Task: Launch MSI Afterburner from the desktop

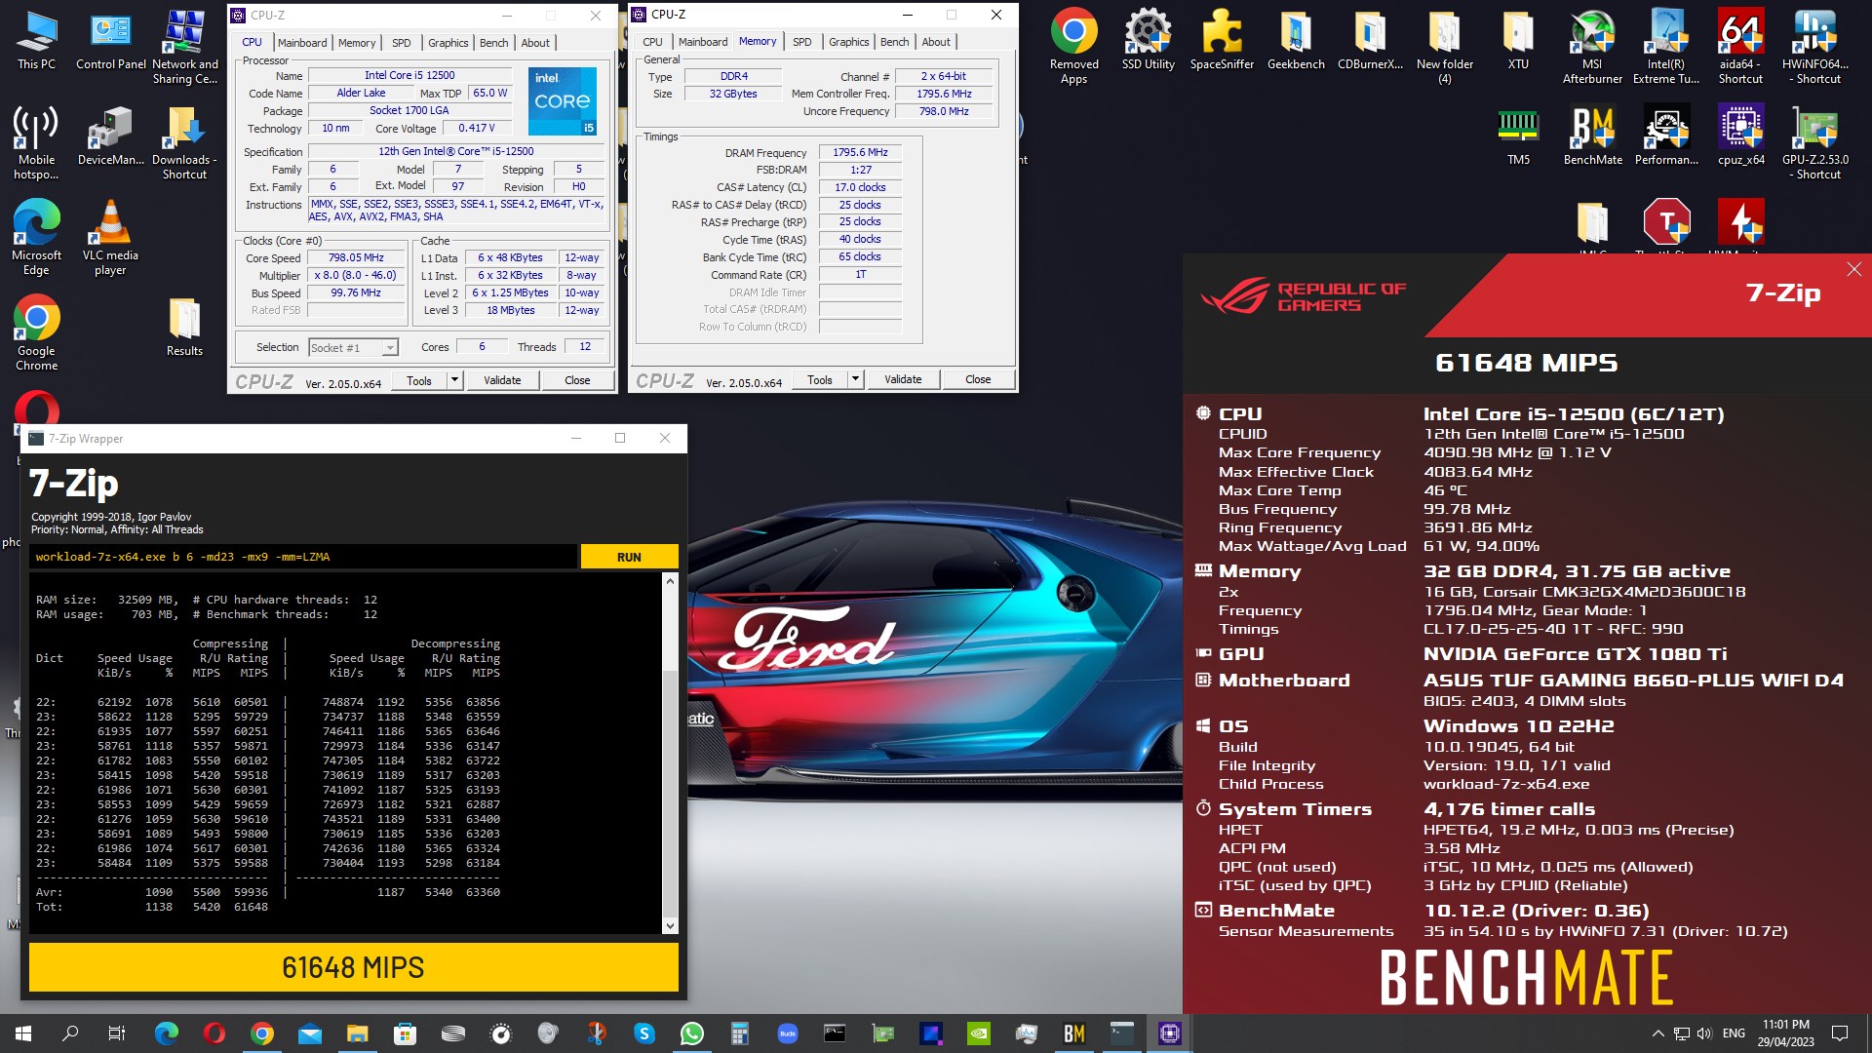Action: pyautogui.click(x=1592, y=47)
